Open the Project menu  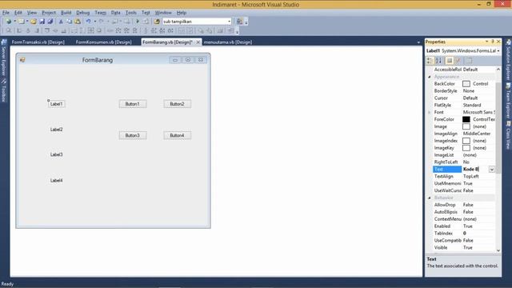click(49, 13)
